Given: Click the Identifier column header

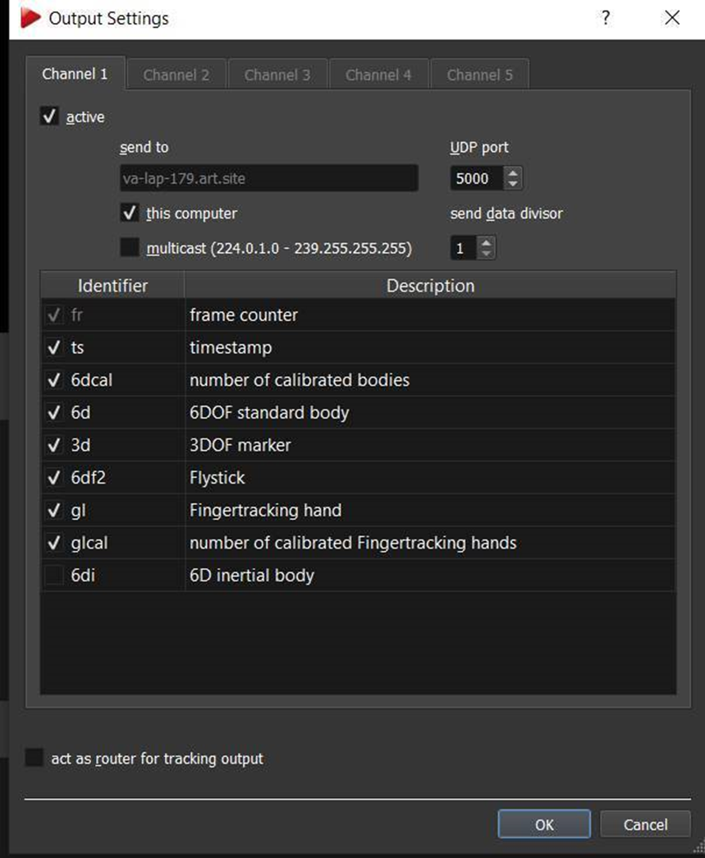Looking at the screenshot, I should click(112, 286).
